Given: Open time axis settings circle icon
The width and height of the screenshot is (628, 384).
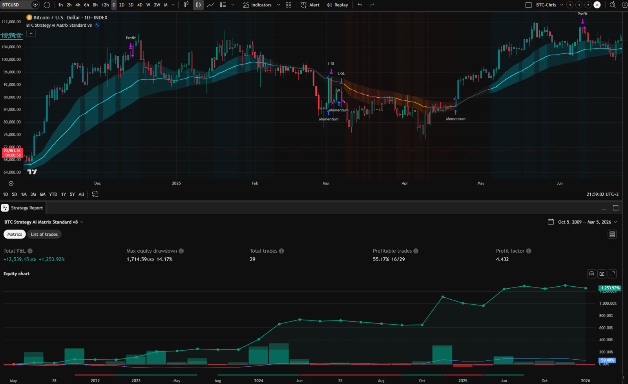Looking at the screenshot, I should coord(11,183).
